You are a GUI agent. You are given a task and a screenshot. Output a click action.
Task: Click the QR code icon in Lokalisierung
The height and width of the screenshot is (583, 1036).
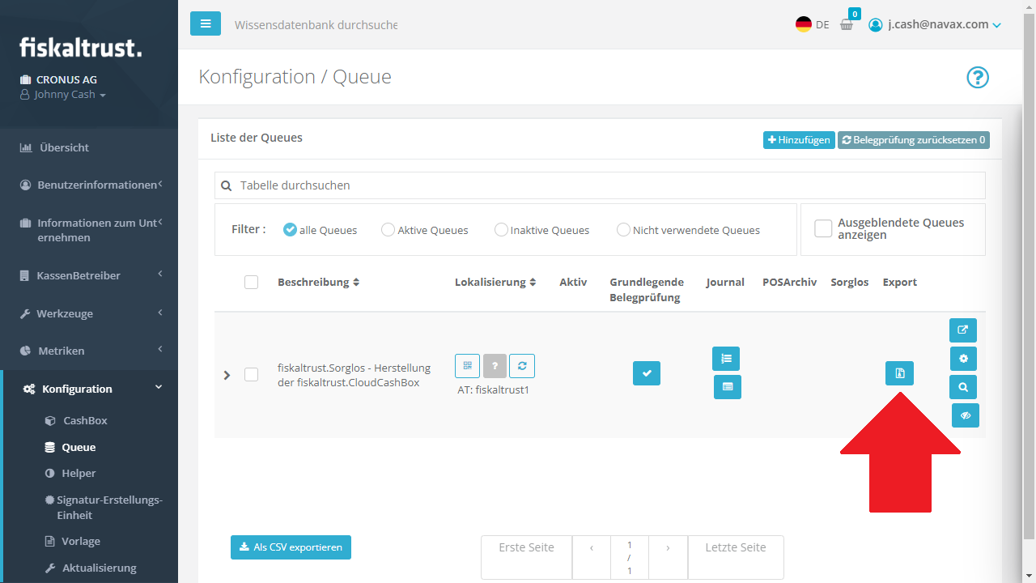click(467, 366)
